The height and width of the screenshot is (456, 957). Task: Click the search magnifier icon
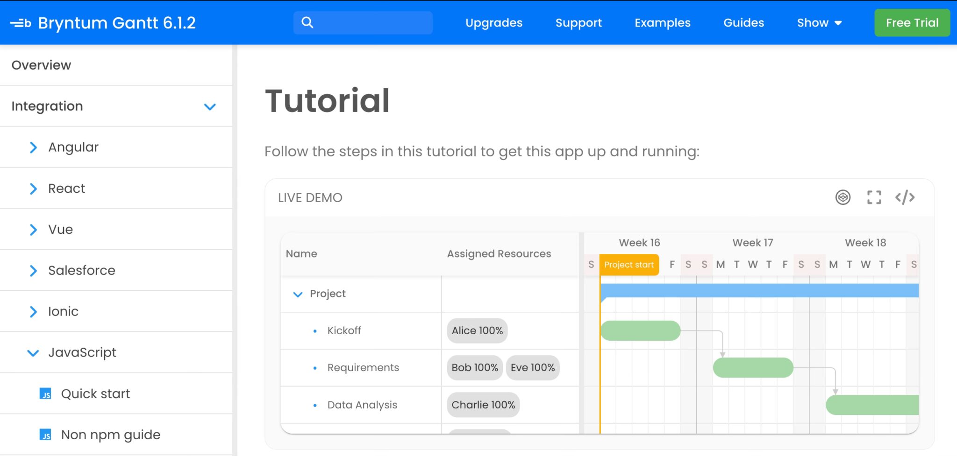click(307, 22)
